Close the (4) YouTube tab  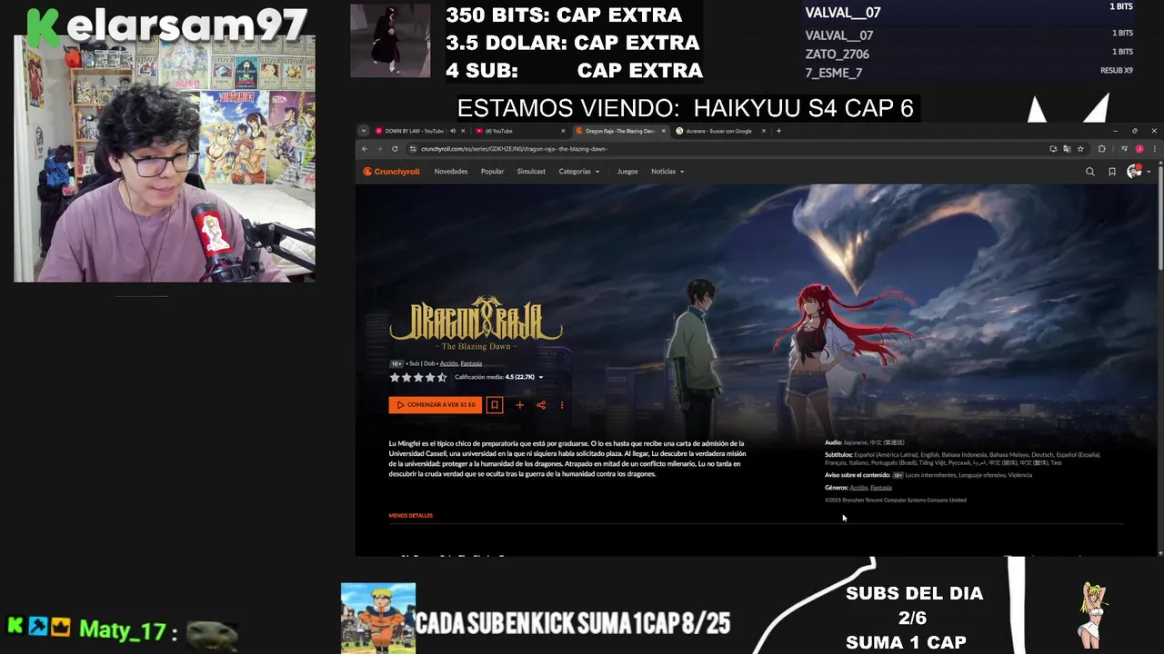(563, 131)
